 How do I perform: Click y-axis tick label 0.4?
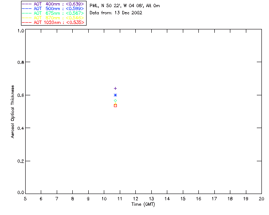(21, 128)
